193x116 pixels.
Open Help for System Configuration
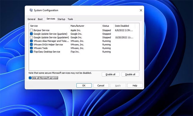tap(135, 85)
